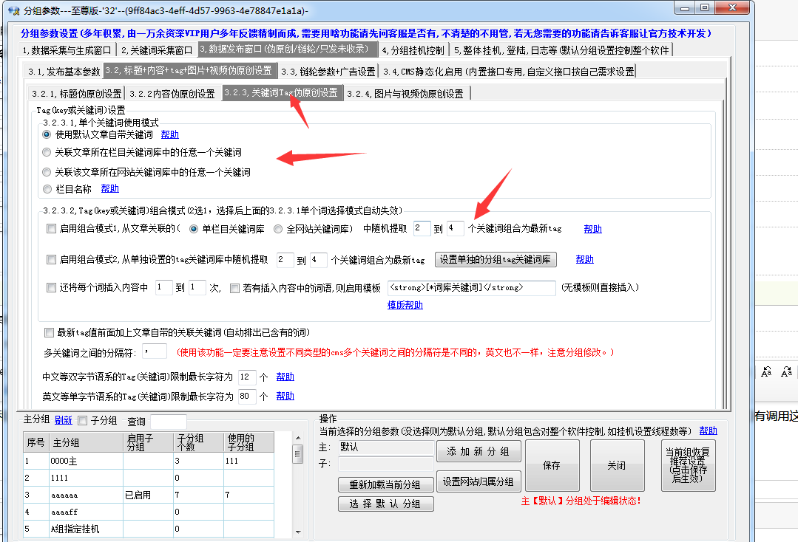The height and width of the screenshot is (542, 798).
Task: Switch to 3.2.4 图片与视频伪原创设置 tab
Action: (x=408, y=94)
